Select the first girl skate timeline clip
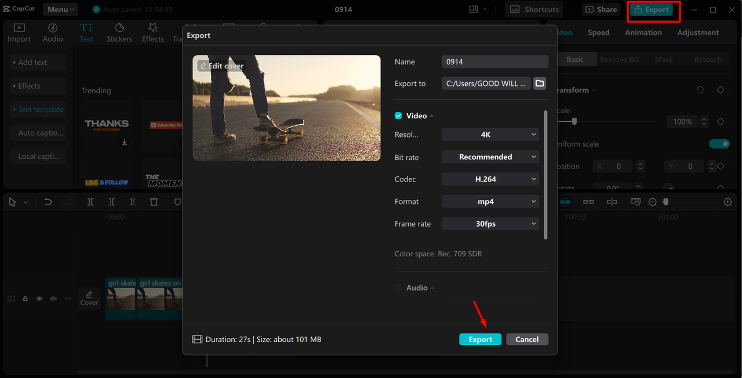 coord(121,299)
